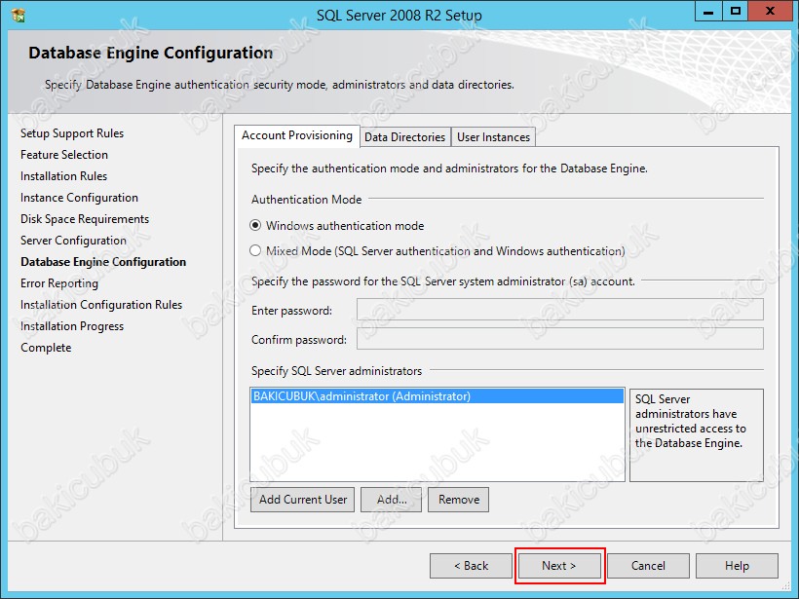Click Setup Support Rules step
799x599 pixels.
72,133
